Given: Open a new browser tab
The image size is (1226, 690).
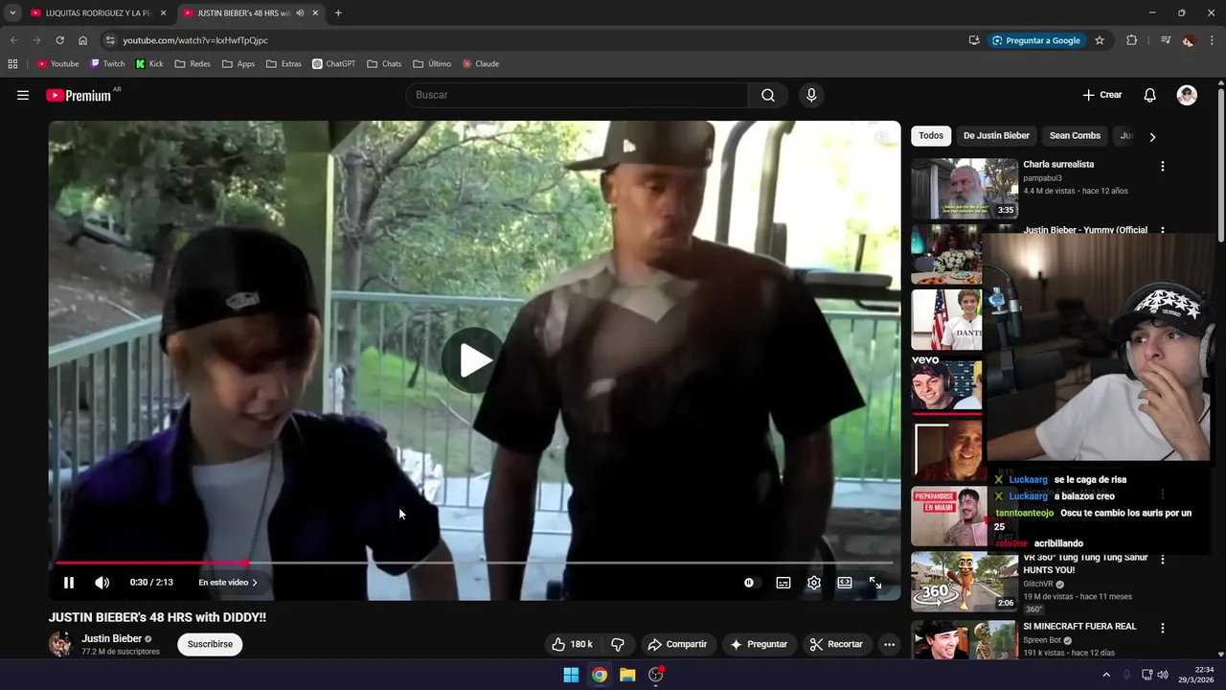Looking at the screenshot, I should tap(338, 13).
